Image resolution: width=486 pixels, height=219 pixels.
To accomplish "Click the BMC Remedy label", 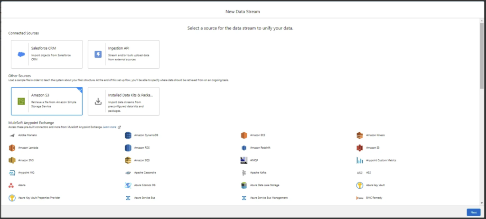I will [374, 198].
